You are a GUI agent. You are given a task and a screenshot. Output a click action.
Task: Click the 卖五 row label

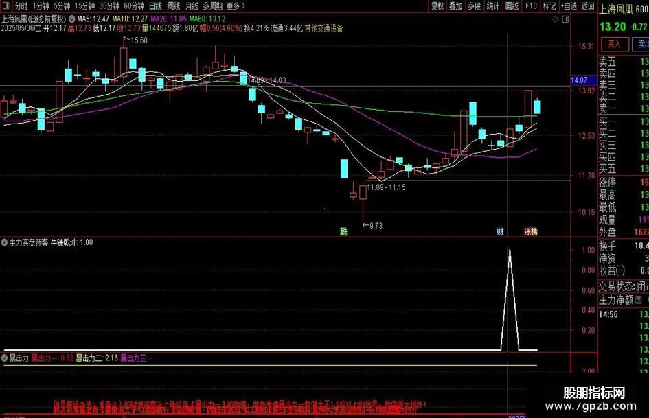tap(608, 62)
